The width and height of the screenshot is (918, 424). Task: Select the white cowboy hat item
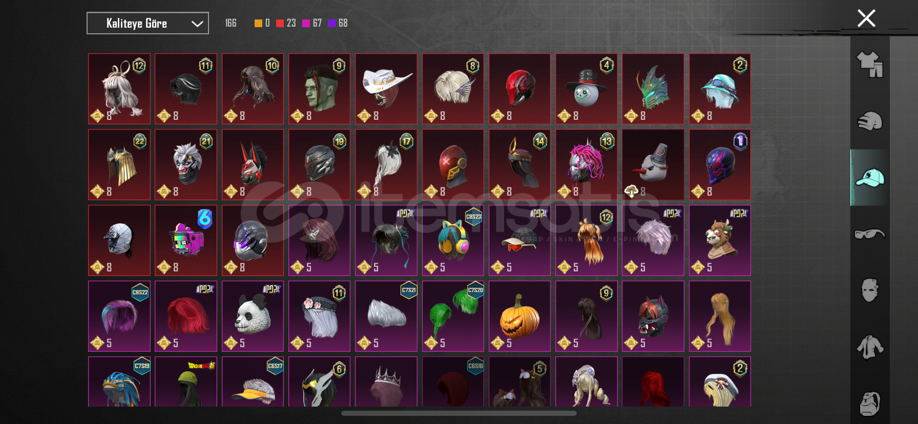[386, 89]
